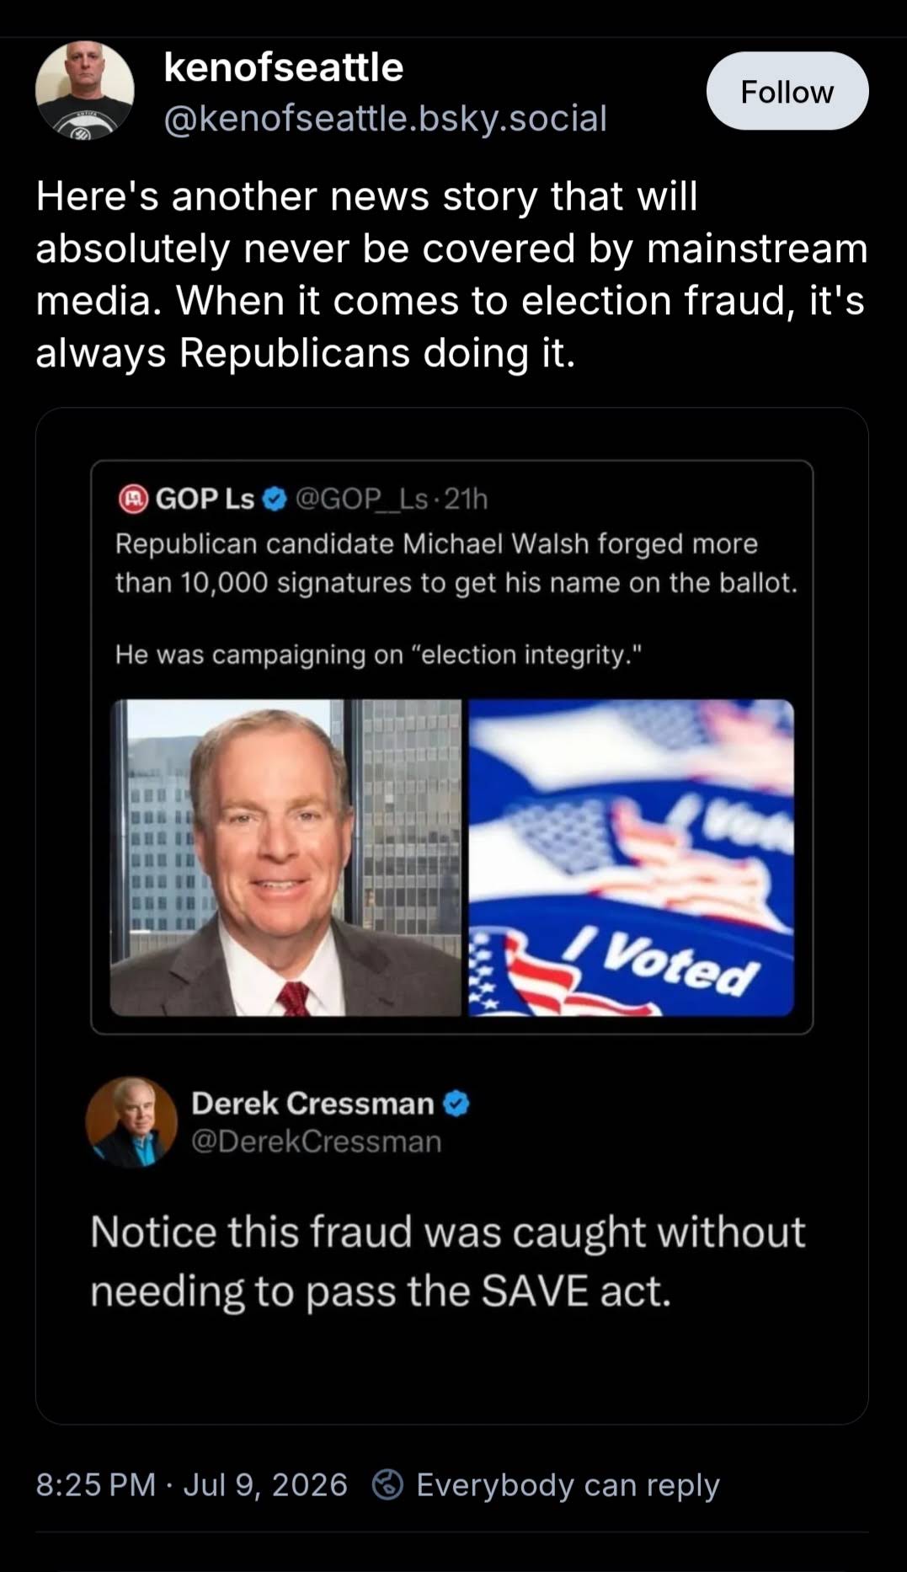
Task: Click the Derek Cressman name
Action: (x=312, y=1104)
